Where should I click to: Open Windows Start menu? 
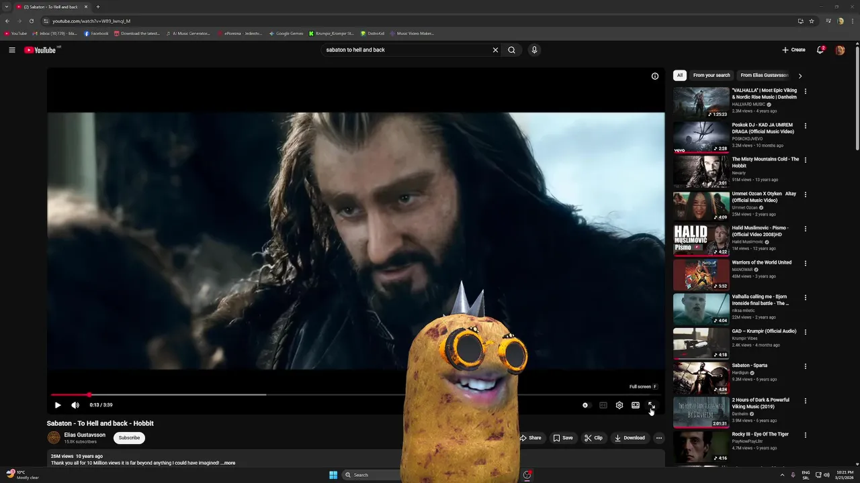(333, 475)
